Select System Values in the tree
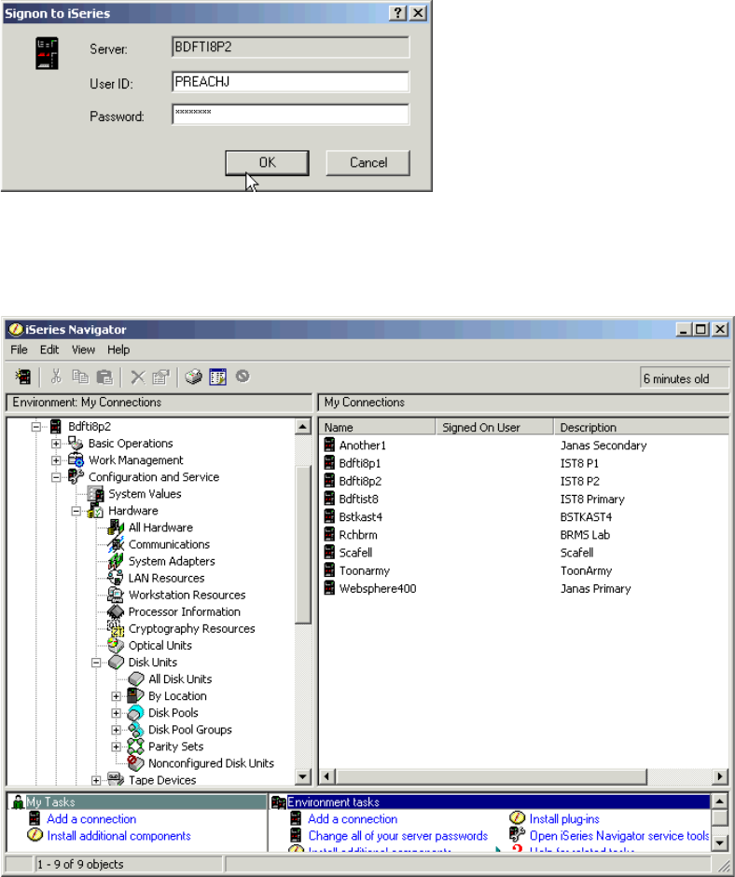Viewport: 735px width, 877px height. click(145, 494)
